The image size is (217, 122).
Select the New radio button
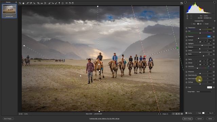pos(192,24)
